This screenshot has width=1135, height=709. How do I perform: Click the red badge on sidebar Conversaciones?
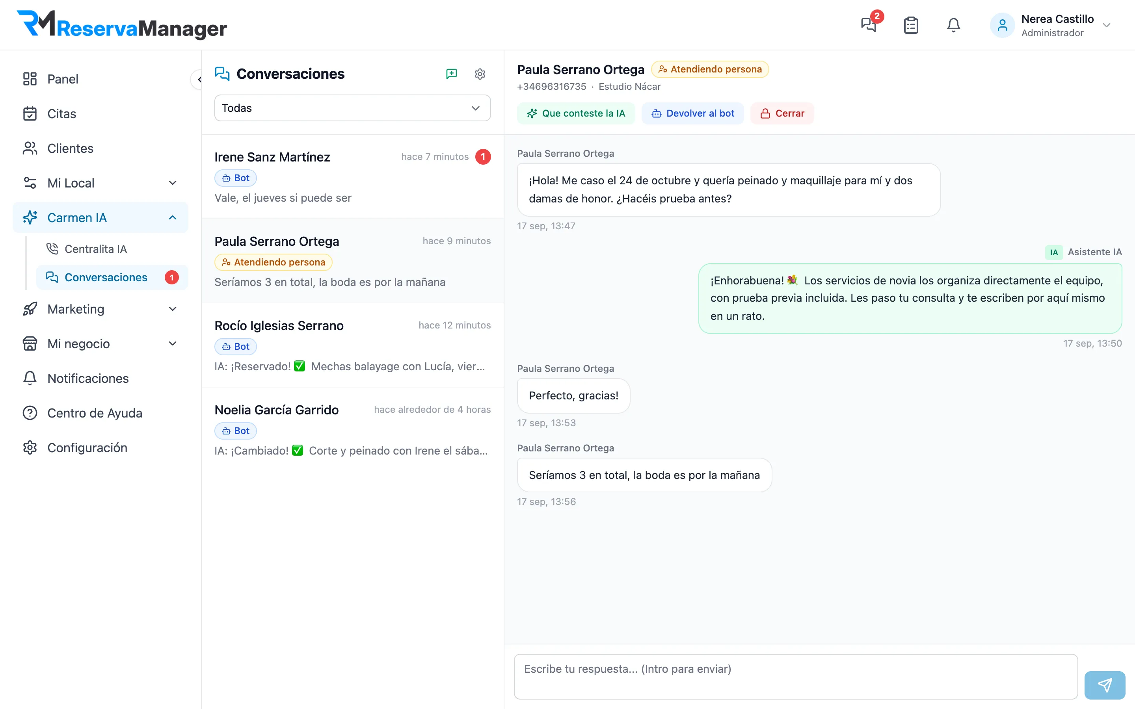point(172,277)
